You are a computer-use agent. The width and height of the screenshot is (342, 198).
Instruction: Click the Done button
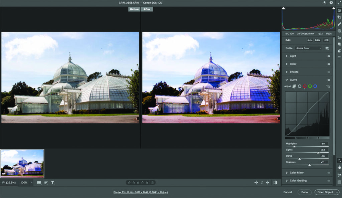pyautogui.click(x=305, y=192)
